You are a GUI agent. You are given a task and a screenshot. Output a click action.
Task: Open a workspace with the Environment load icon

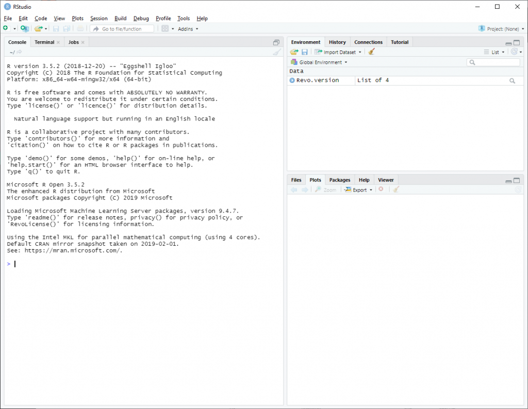[293, 52]
